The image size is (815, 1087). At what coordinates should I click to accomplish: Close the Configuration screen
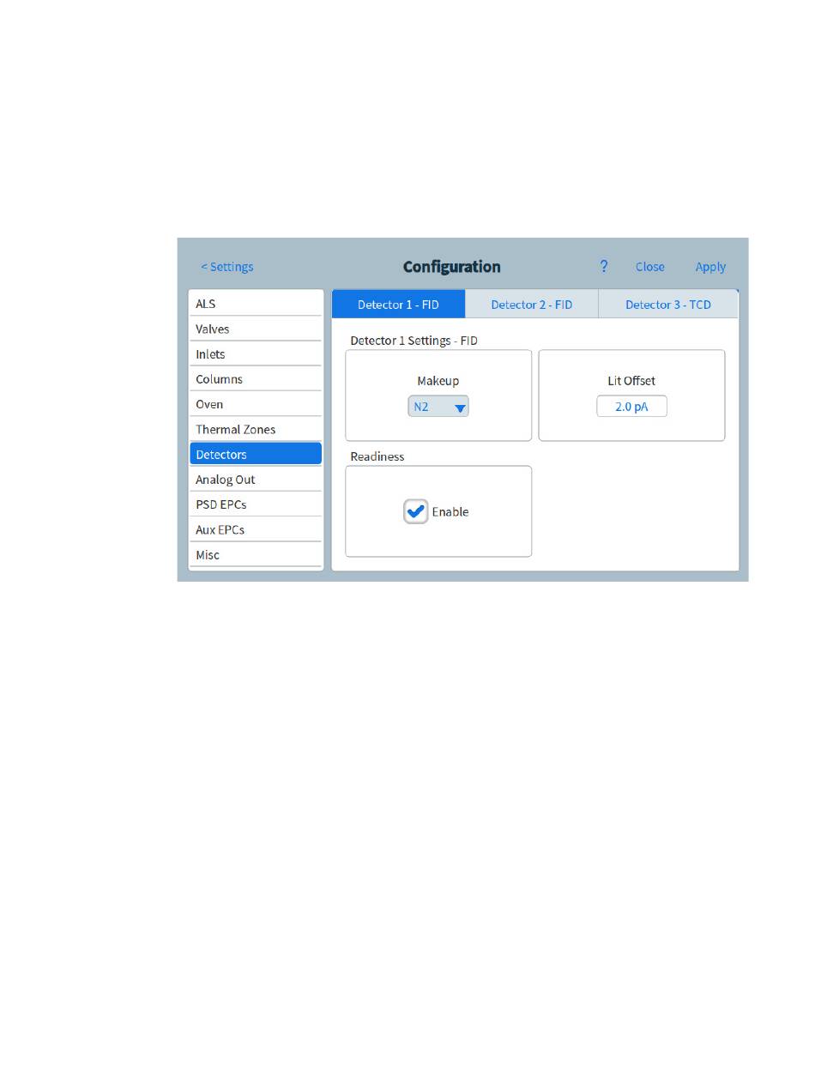coord(649,267)
